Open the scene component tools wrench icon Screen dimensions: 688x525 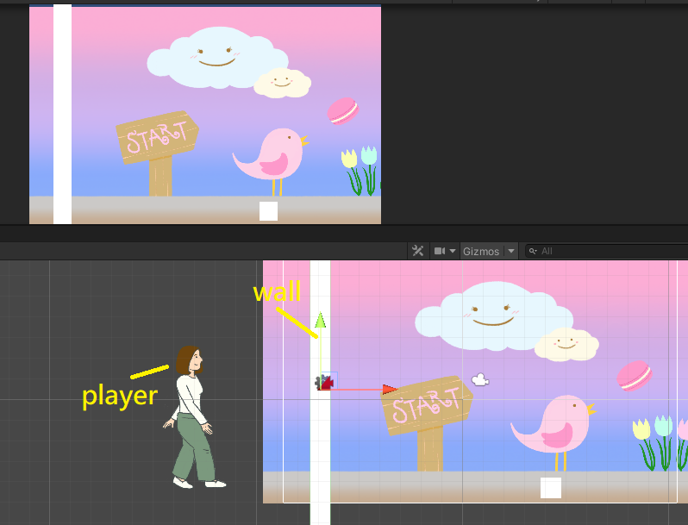tap(418, 251)
